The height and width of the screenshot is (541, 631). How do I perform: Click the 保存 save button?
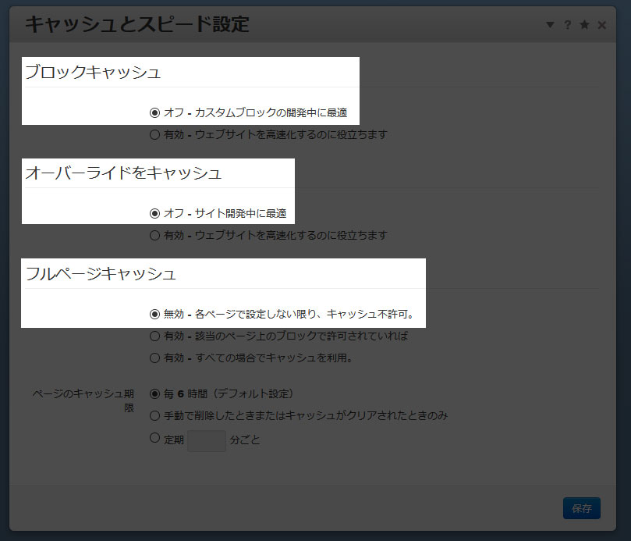coord(582,508)
